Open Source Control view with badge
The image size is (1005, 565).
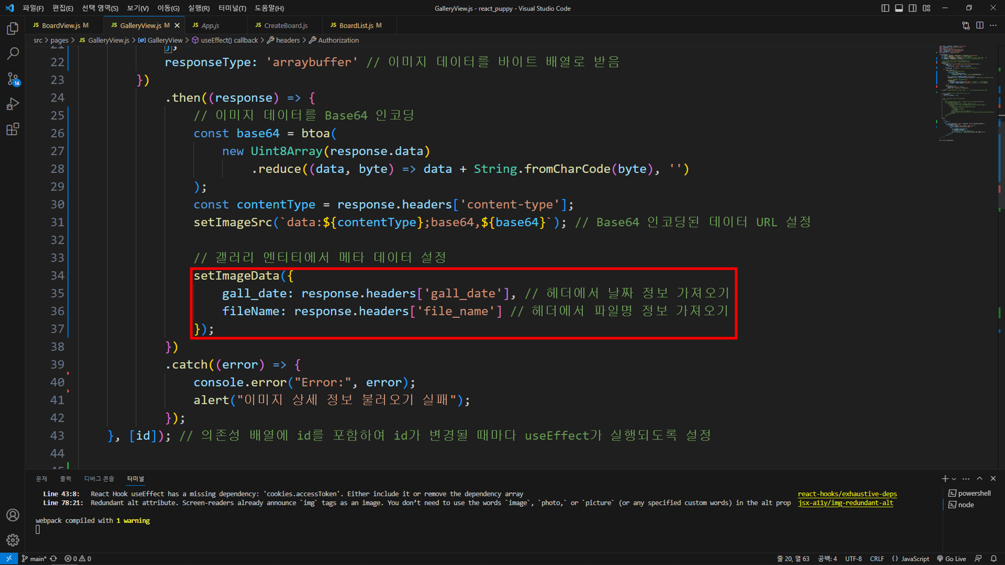coord(13,79)
